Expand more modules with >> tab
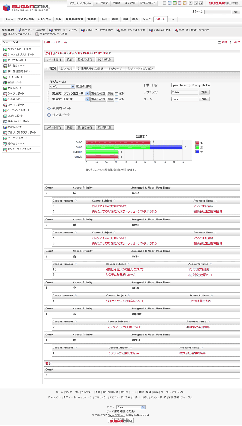The width and height of the screenshot is (242, 426). point(172,19)
